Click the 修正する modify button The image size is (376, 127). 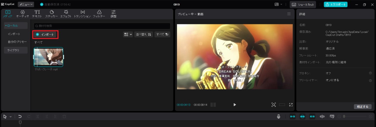[x=363, y=107]
